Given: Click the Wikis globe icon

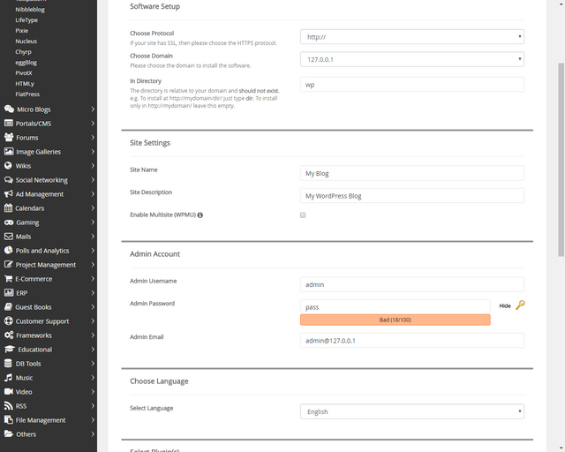Looking at the screenshot, I should (x=8, y=165).
